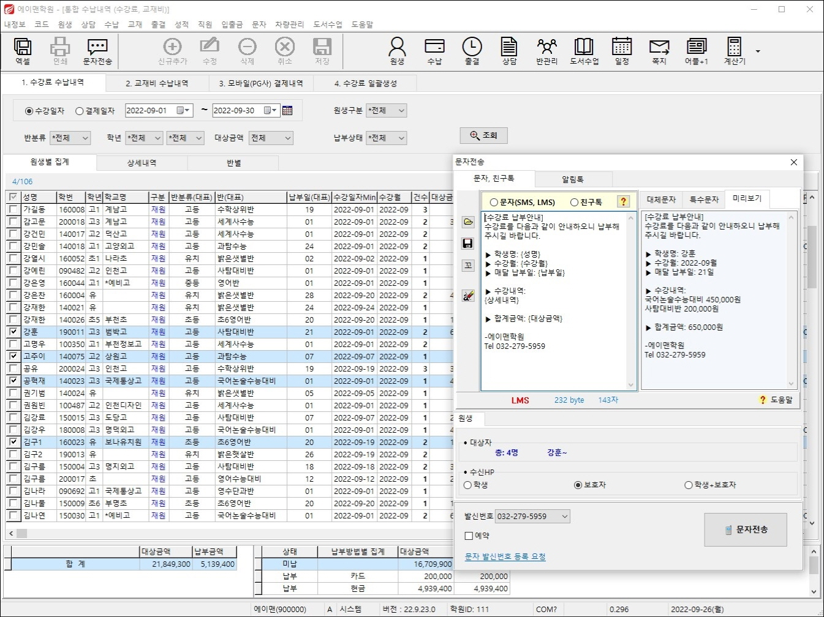Switch to the 알림톡 tab
824x617 pixels.
coord(573,179)
